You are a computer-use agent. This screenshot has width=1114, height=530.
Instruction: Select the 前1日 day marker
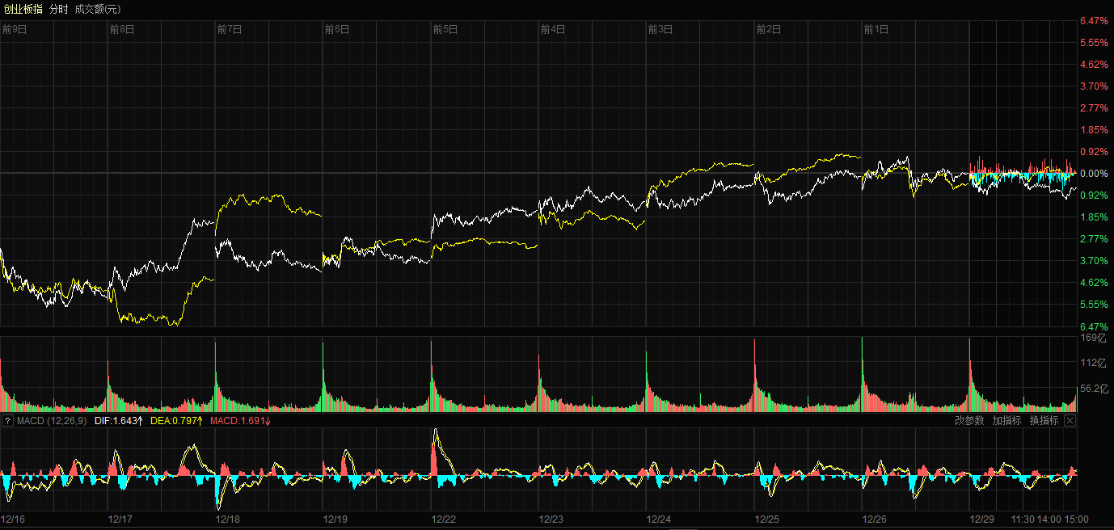876,30
